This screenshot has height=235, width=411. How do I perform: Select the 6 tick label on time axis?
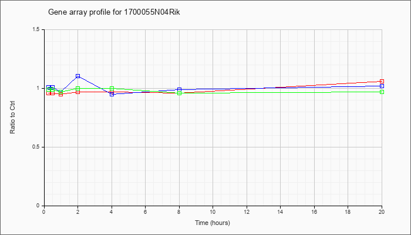click(146, 211)
